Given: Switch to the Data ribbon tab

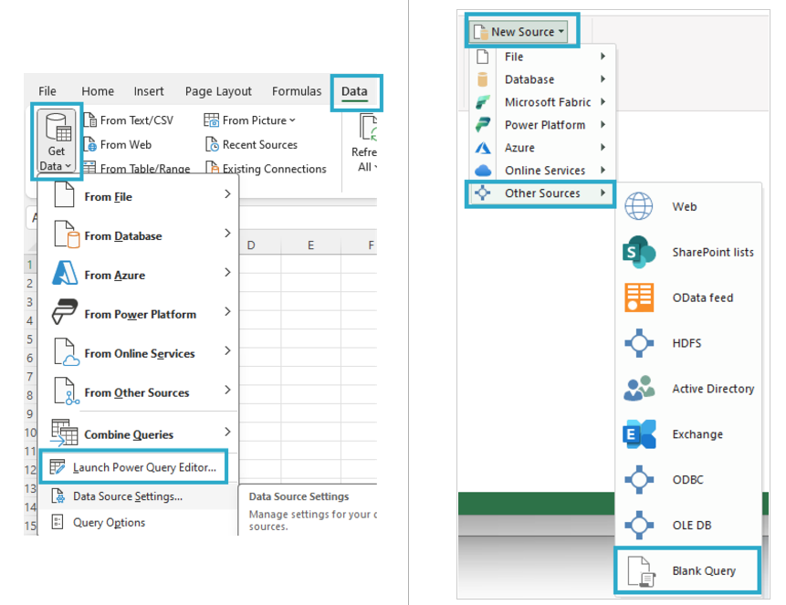Looking at the screenshot, I should 354,91.
